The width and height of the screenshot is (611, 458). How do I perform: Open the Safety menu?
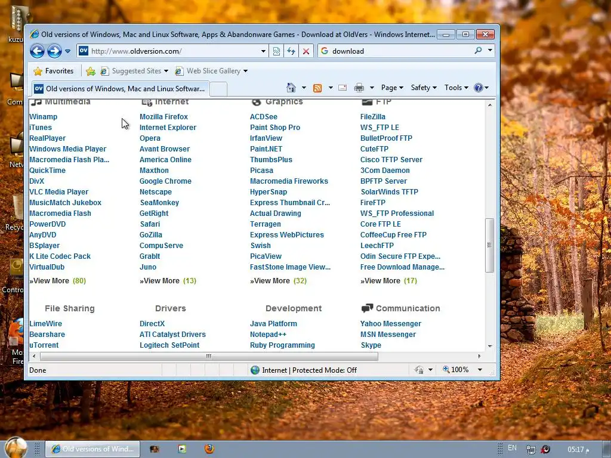tap(424, 88)
